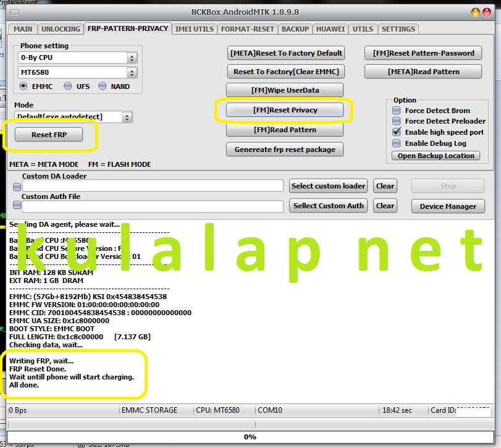Click 'EMMC FW VERSION' log line
This screenshot has width=501, height=448.
pyautogui.click(x=84, y=305)
